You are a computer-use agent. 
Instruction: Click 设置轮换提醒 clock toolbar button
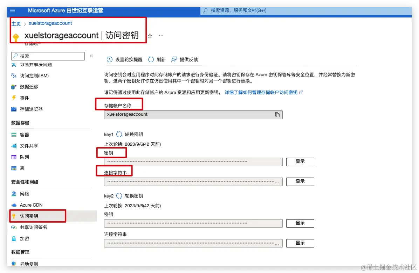click(124, 59)
